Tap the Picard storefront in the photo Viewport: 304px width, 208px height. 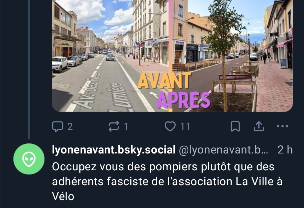tap(180, 52)
